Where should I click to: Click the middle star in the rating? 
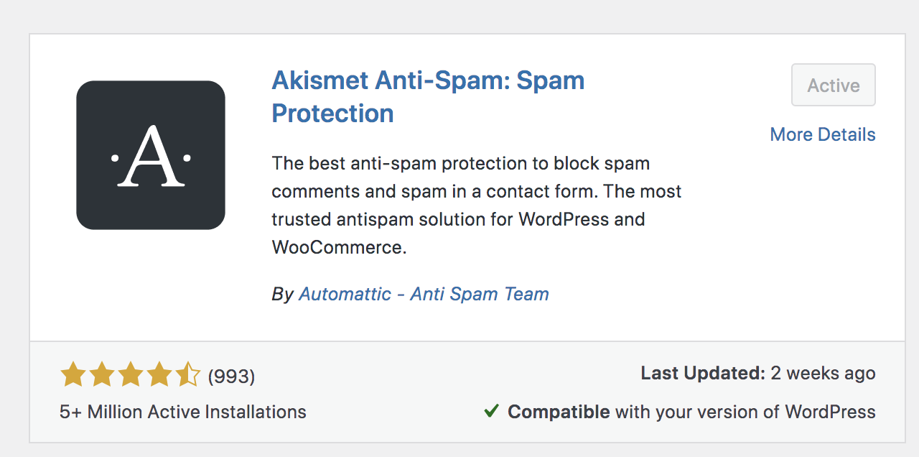pyautogui.click(x=130, y=374)
